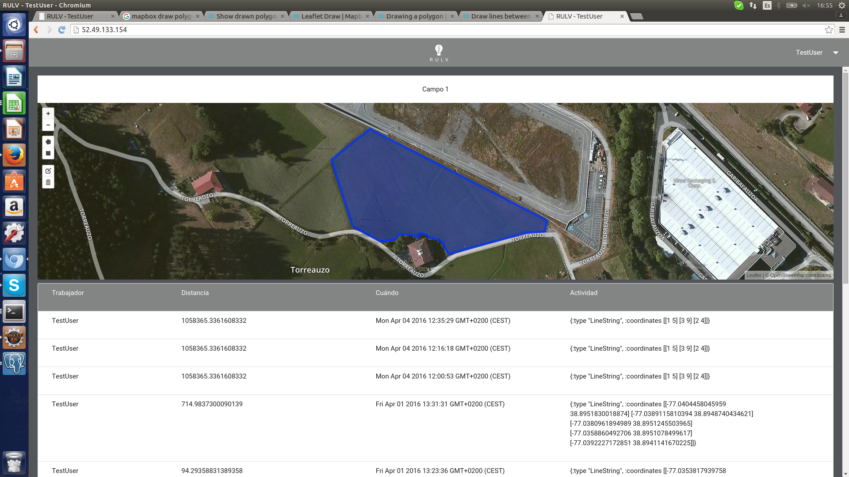Switch to first RULV - TestUser tab
This screenshot has width=849, height=477.
tap(75, 16)
